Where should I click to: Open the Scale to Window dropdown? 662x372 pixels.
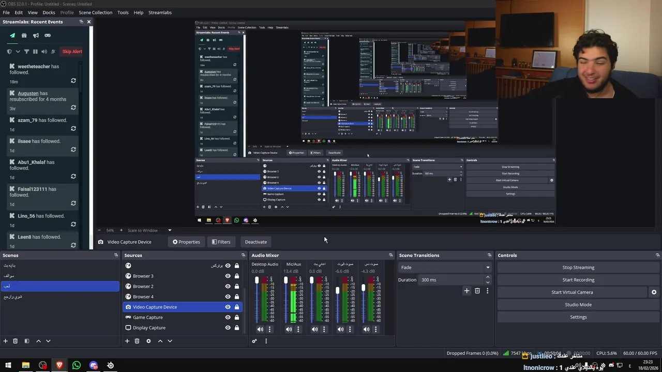pos(169,230)
